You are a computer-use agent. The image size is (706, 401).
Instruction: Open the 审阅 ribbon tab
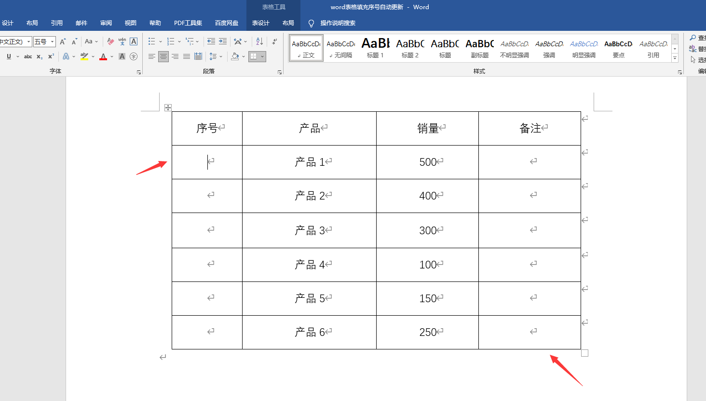coord(106,23)
